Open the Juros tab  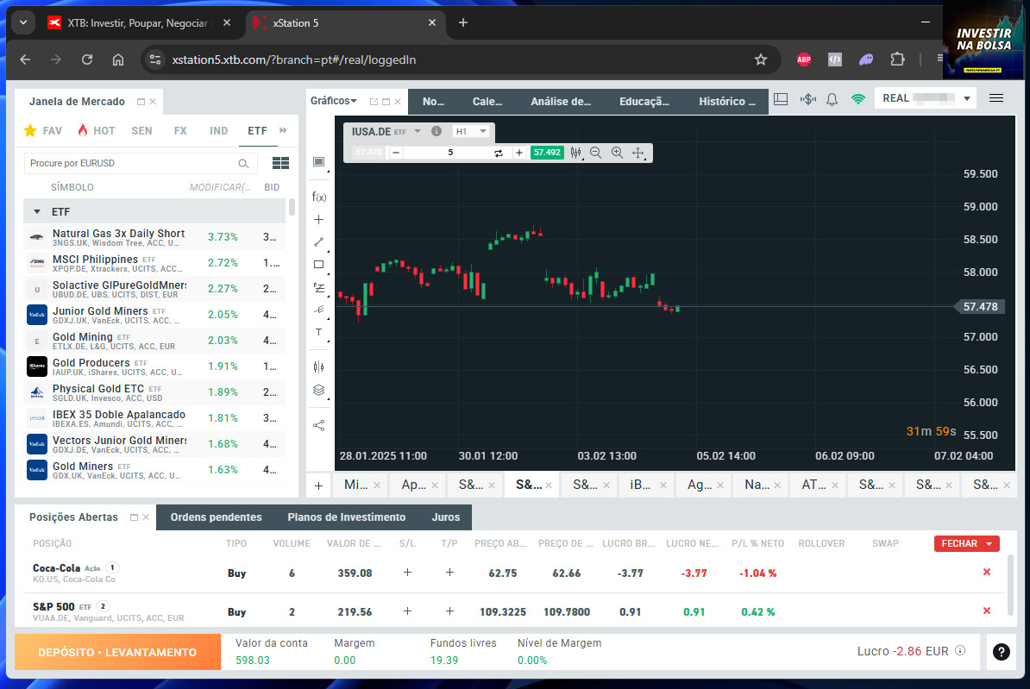445,517
